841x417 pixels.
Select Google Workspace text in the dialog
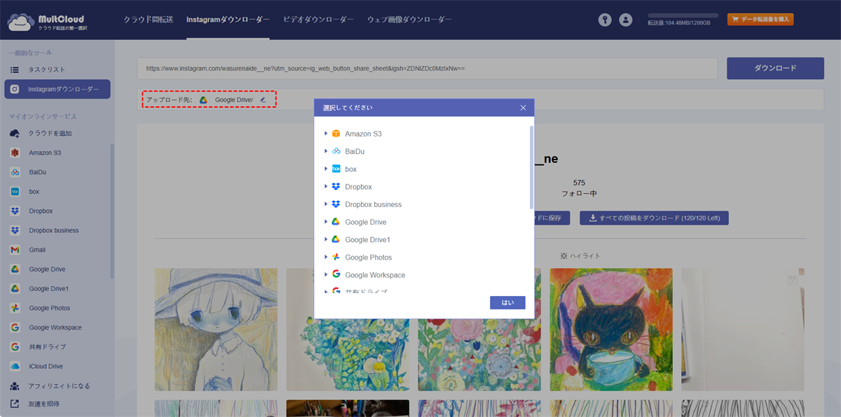click(375, 275)
